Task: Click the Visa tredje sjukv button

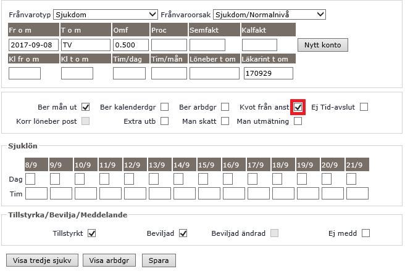Action: click(42, 260)
